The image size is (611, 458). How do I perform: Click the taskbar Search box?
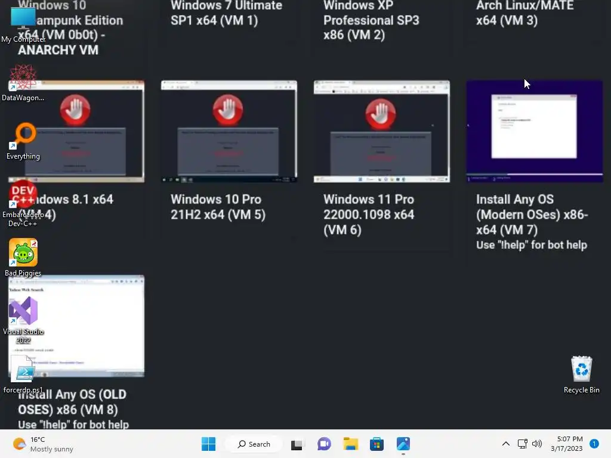[x=254, y=444]
